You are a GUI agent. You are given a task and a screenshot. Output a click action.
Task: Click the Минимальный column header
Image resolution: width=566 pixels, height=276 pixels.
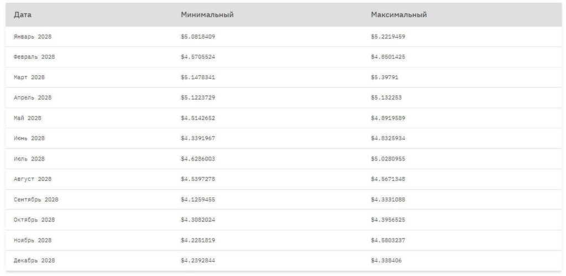tap(207, 15)
